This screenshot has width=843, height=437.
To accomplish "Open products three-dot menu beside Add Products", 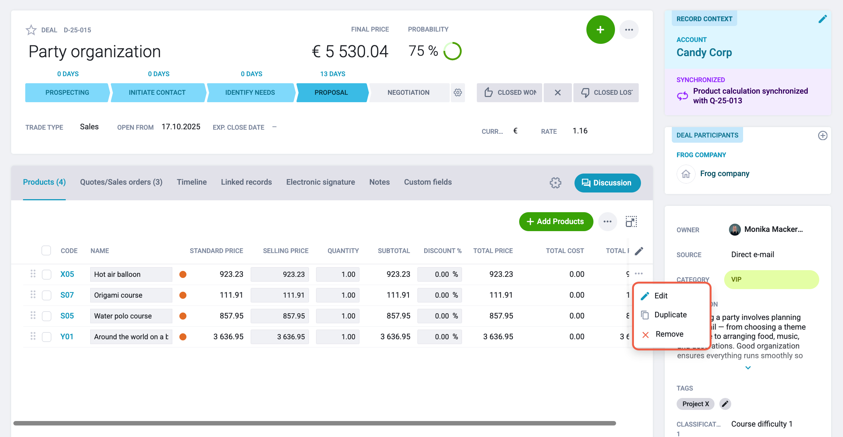I will (x=608, y=221).
